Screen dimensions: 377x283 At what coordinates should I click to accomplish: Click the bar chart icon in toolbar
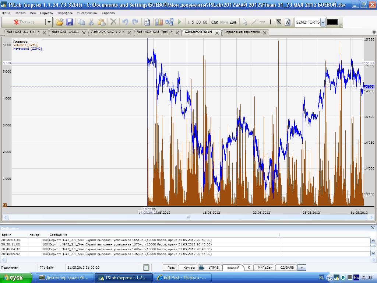click(x=159, y=22)
